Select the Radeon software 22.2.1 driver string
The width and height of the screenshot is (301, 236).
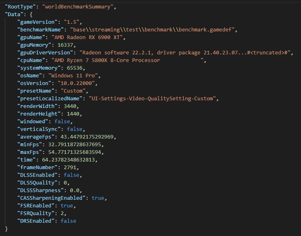pos(185,53)
